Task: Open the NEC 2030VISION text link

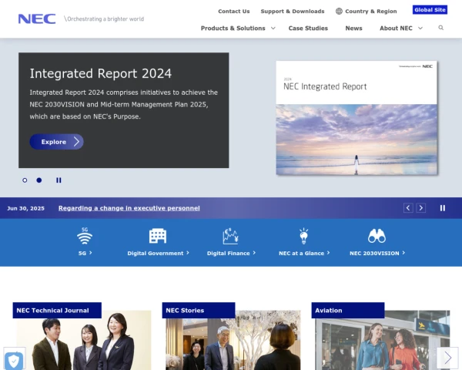Action: (377, 253)
